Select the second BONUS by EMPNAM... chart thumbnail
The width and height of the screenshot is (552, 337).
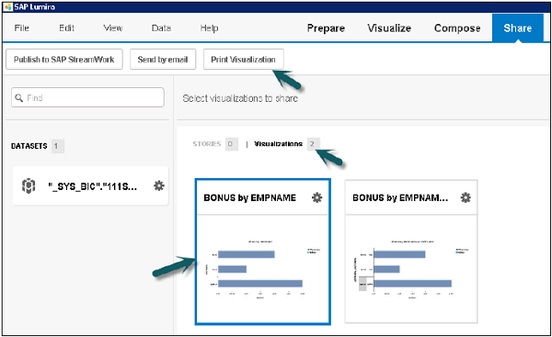[x=411, y=268]
